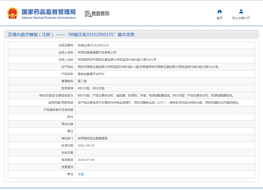
Task: Click the 管理类别 row label
Action: pyautogui.click(x=67, y=81)
